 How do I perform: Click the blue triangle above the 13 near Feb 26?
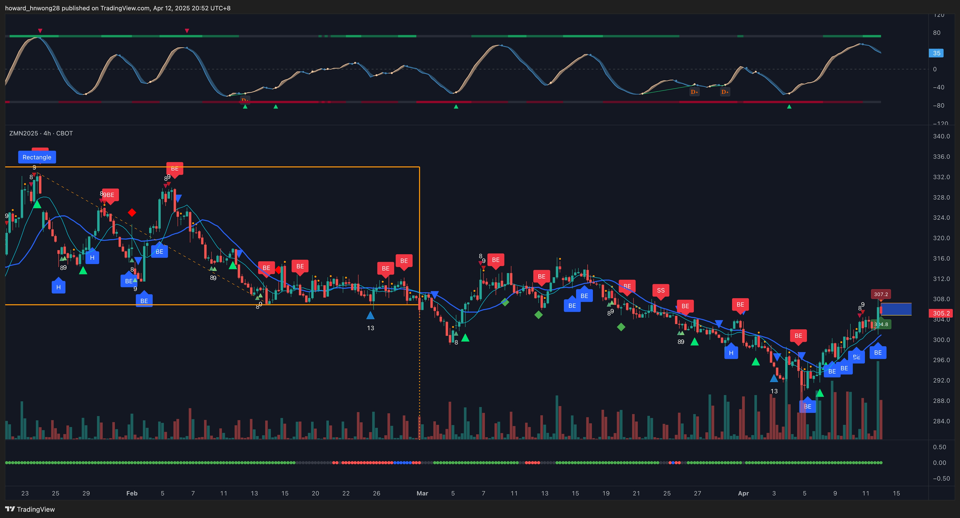click(x=370, y=316)
